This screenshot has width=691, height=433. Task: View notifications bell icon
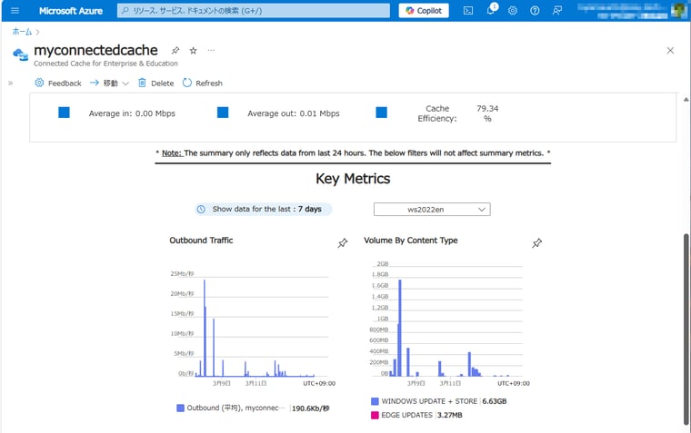point(491,10)
